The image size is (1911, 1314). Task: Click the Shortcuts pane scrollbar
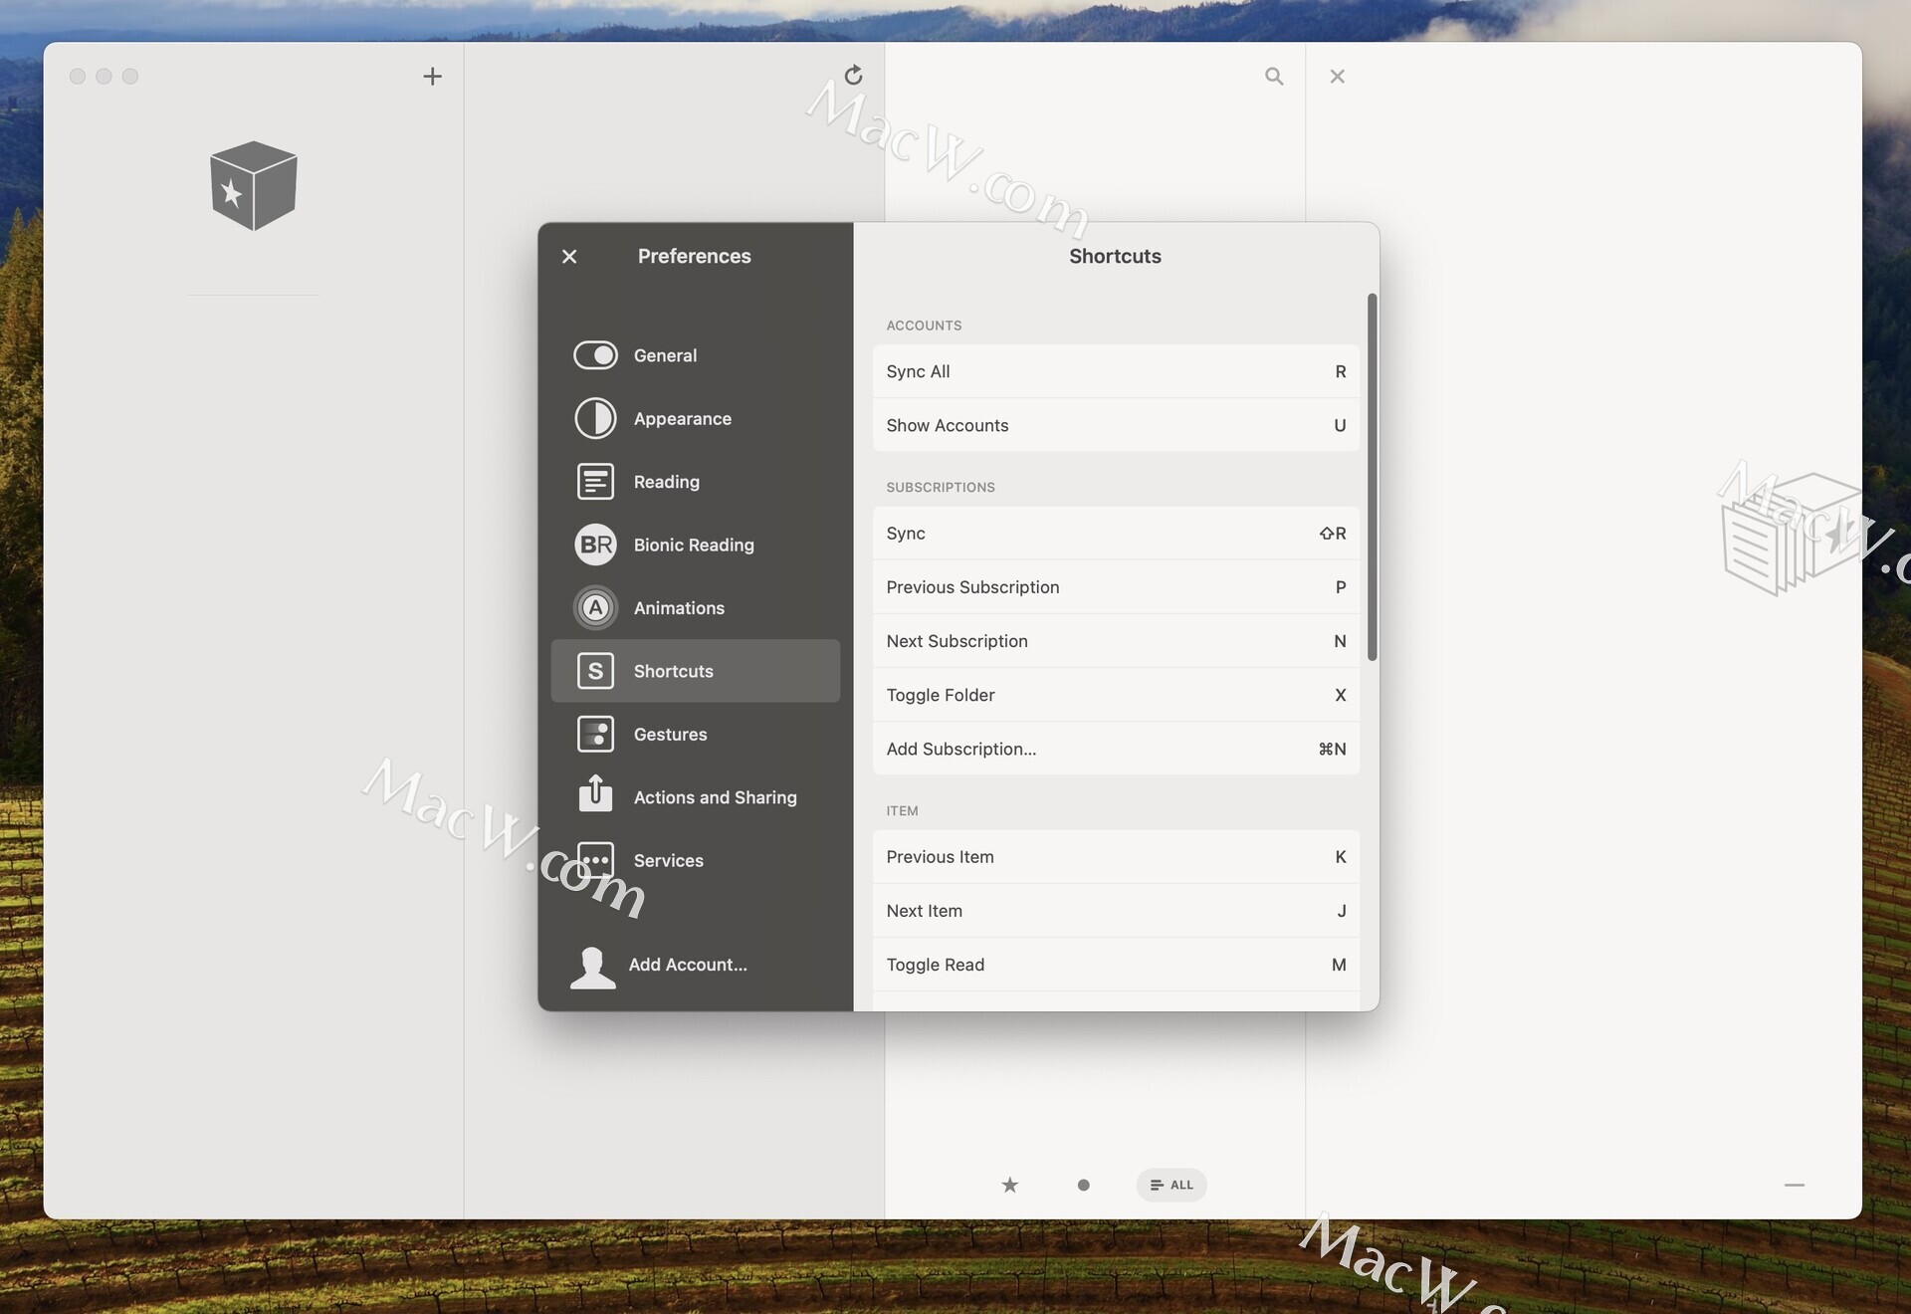pyautogui.click(x=1372, y=477)
